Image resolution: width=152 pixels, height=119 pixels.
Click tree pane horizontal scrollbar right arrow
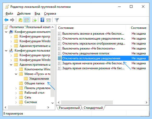pos(48,107)
